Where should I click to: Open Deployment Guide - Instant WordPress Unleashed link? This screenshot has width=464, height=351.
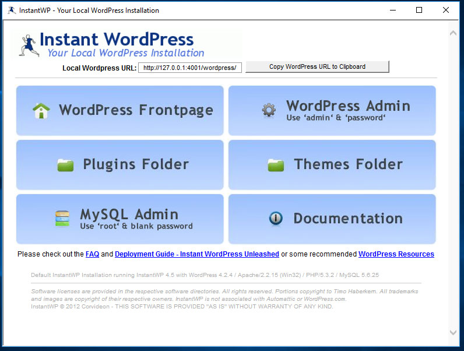(x=197, y=254)
